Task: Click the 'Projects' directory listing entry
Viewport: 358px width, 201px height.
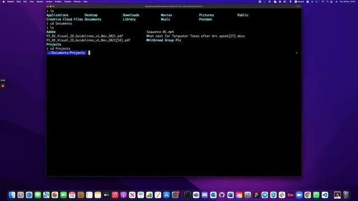Action: [x=54, y=45]
